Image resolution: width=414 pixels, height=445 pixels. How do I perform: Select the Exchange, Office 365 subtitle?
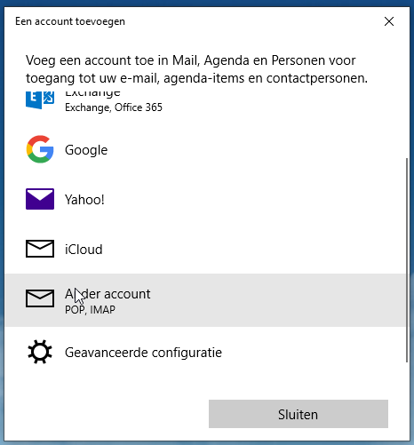114,107
